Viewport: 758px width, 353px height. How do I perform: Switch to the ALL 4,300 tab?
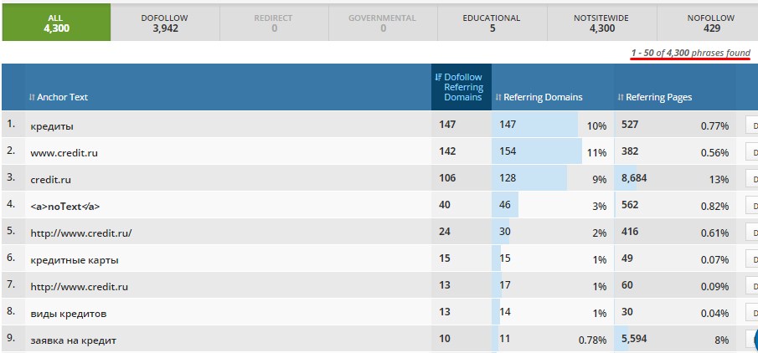pyautogui.click(x=55, y=23)
